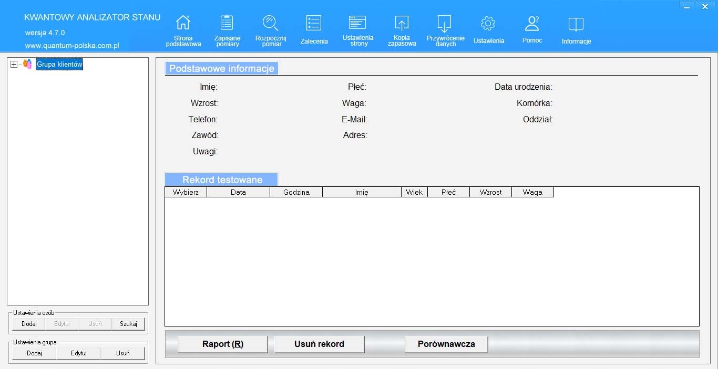Click the Wybierz column header
This screenshot has width=718, height=369.
[x=186, y=192]
